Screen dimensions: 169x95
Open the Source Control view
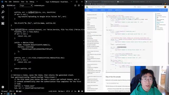click(3, 18)
